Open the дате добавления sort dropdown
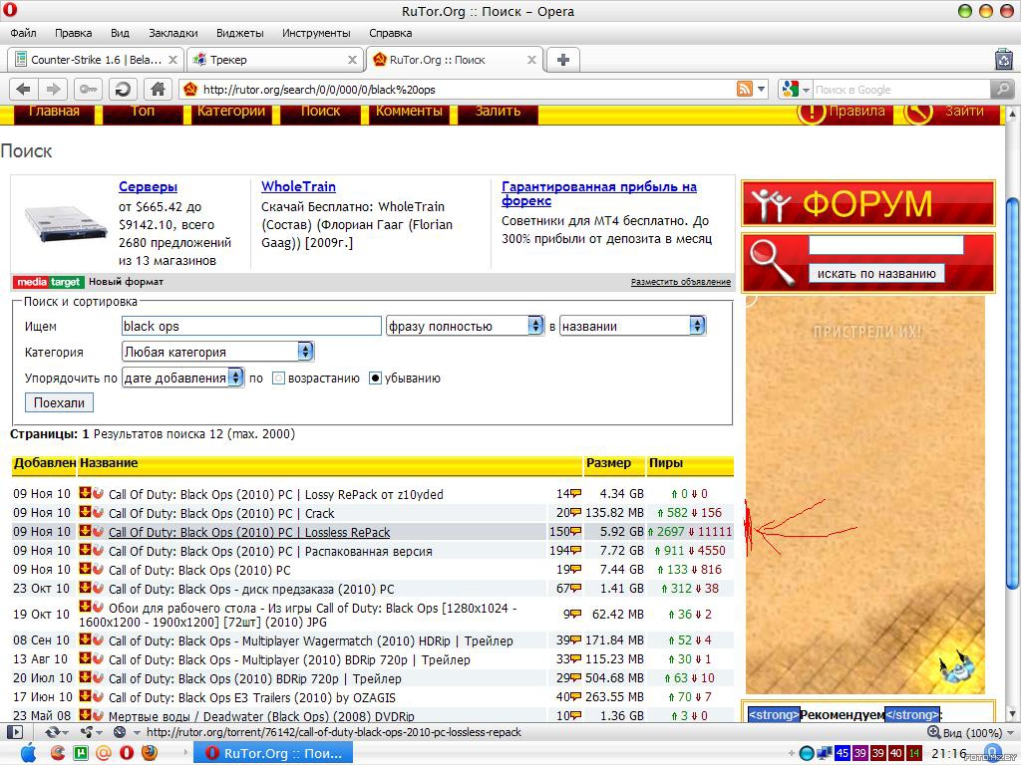1021x765 pixels. pyautogui.click(x=183, y=378)
